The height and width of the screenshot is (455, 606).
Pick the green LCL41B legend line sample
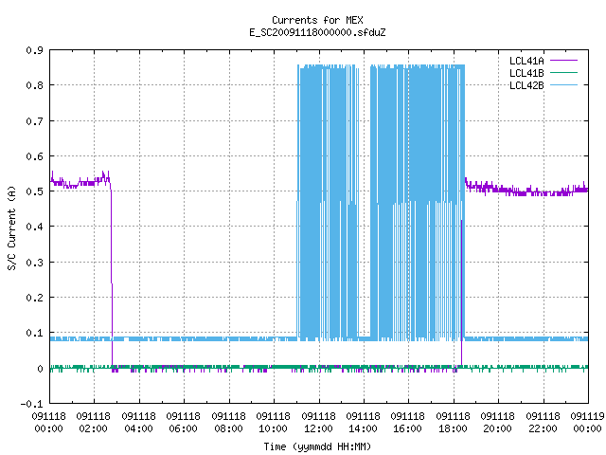point(563,73)
